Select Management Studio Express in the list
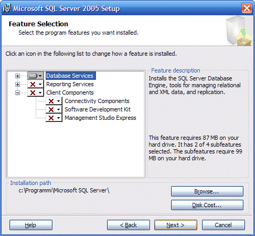Image resolution: width=255 pixels, height=236 pixels. [100, 118]
